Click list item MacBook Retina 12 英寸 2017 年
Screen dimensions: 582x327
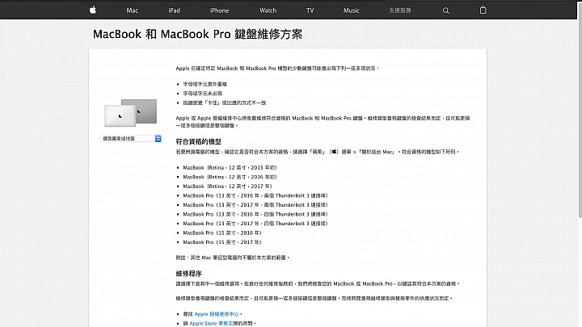pyautogui.click(x=227, y=187)
